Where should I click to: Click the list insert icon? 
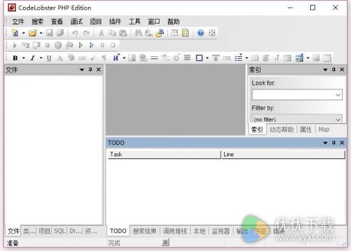pyautogui.click(x=239, y=58)
